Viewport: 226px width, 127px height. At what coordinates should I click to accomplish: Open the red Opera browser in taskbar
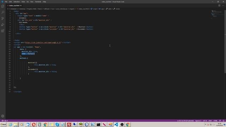[34, 125]
